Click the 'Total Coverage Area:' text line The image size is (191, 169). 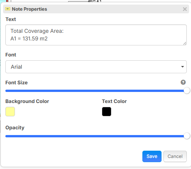[x=37, y=31]
